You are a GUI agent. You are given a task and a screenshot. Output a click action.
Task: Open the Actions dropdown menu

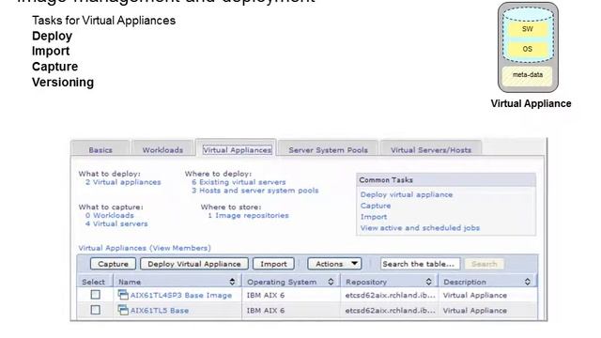[334, 264]
